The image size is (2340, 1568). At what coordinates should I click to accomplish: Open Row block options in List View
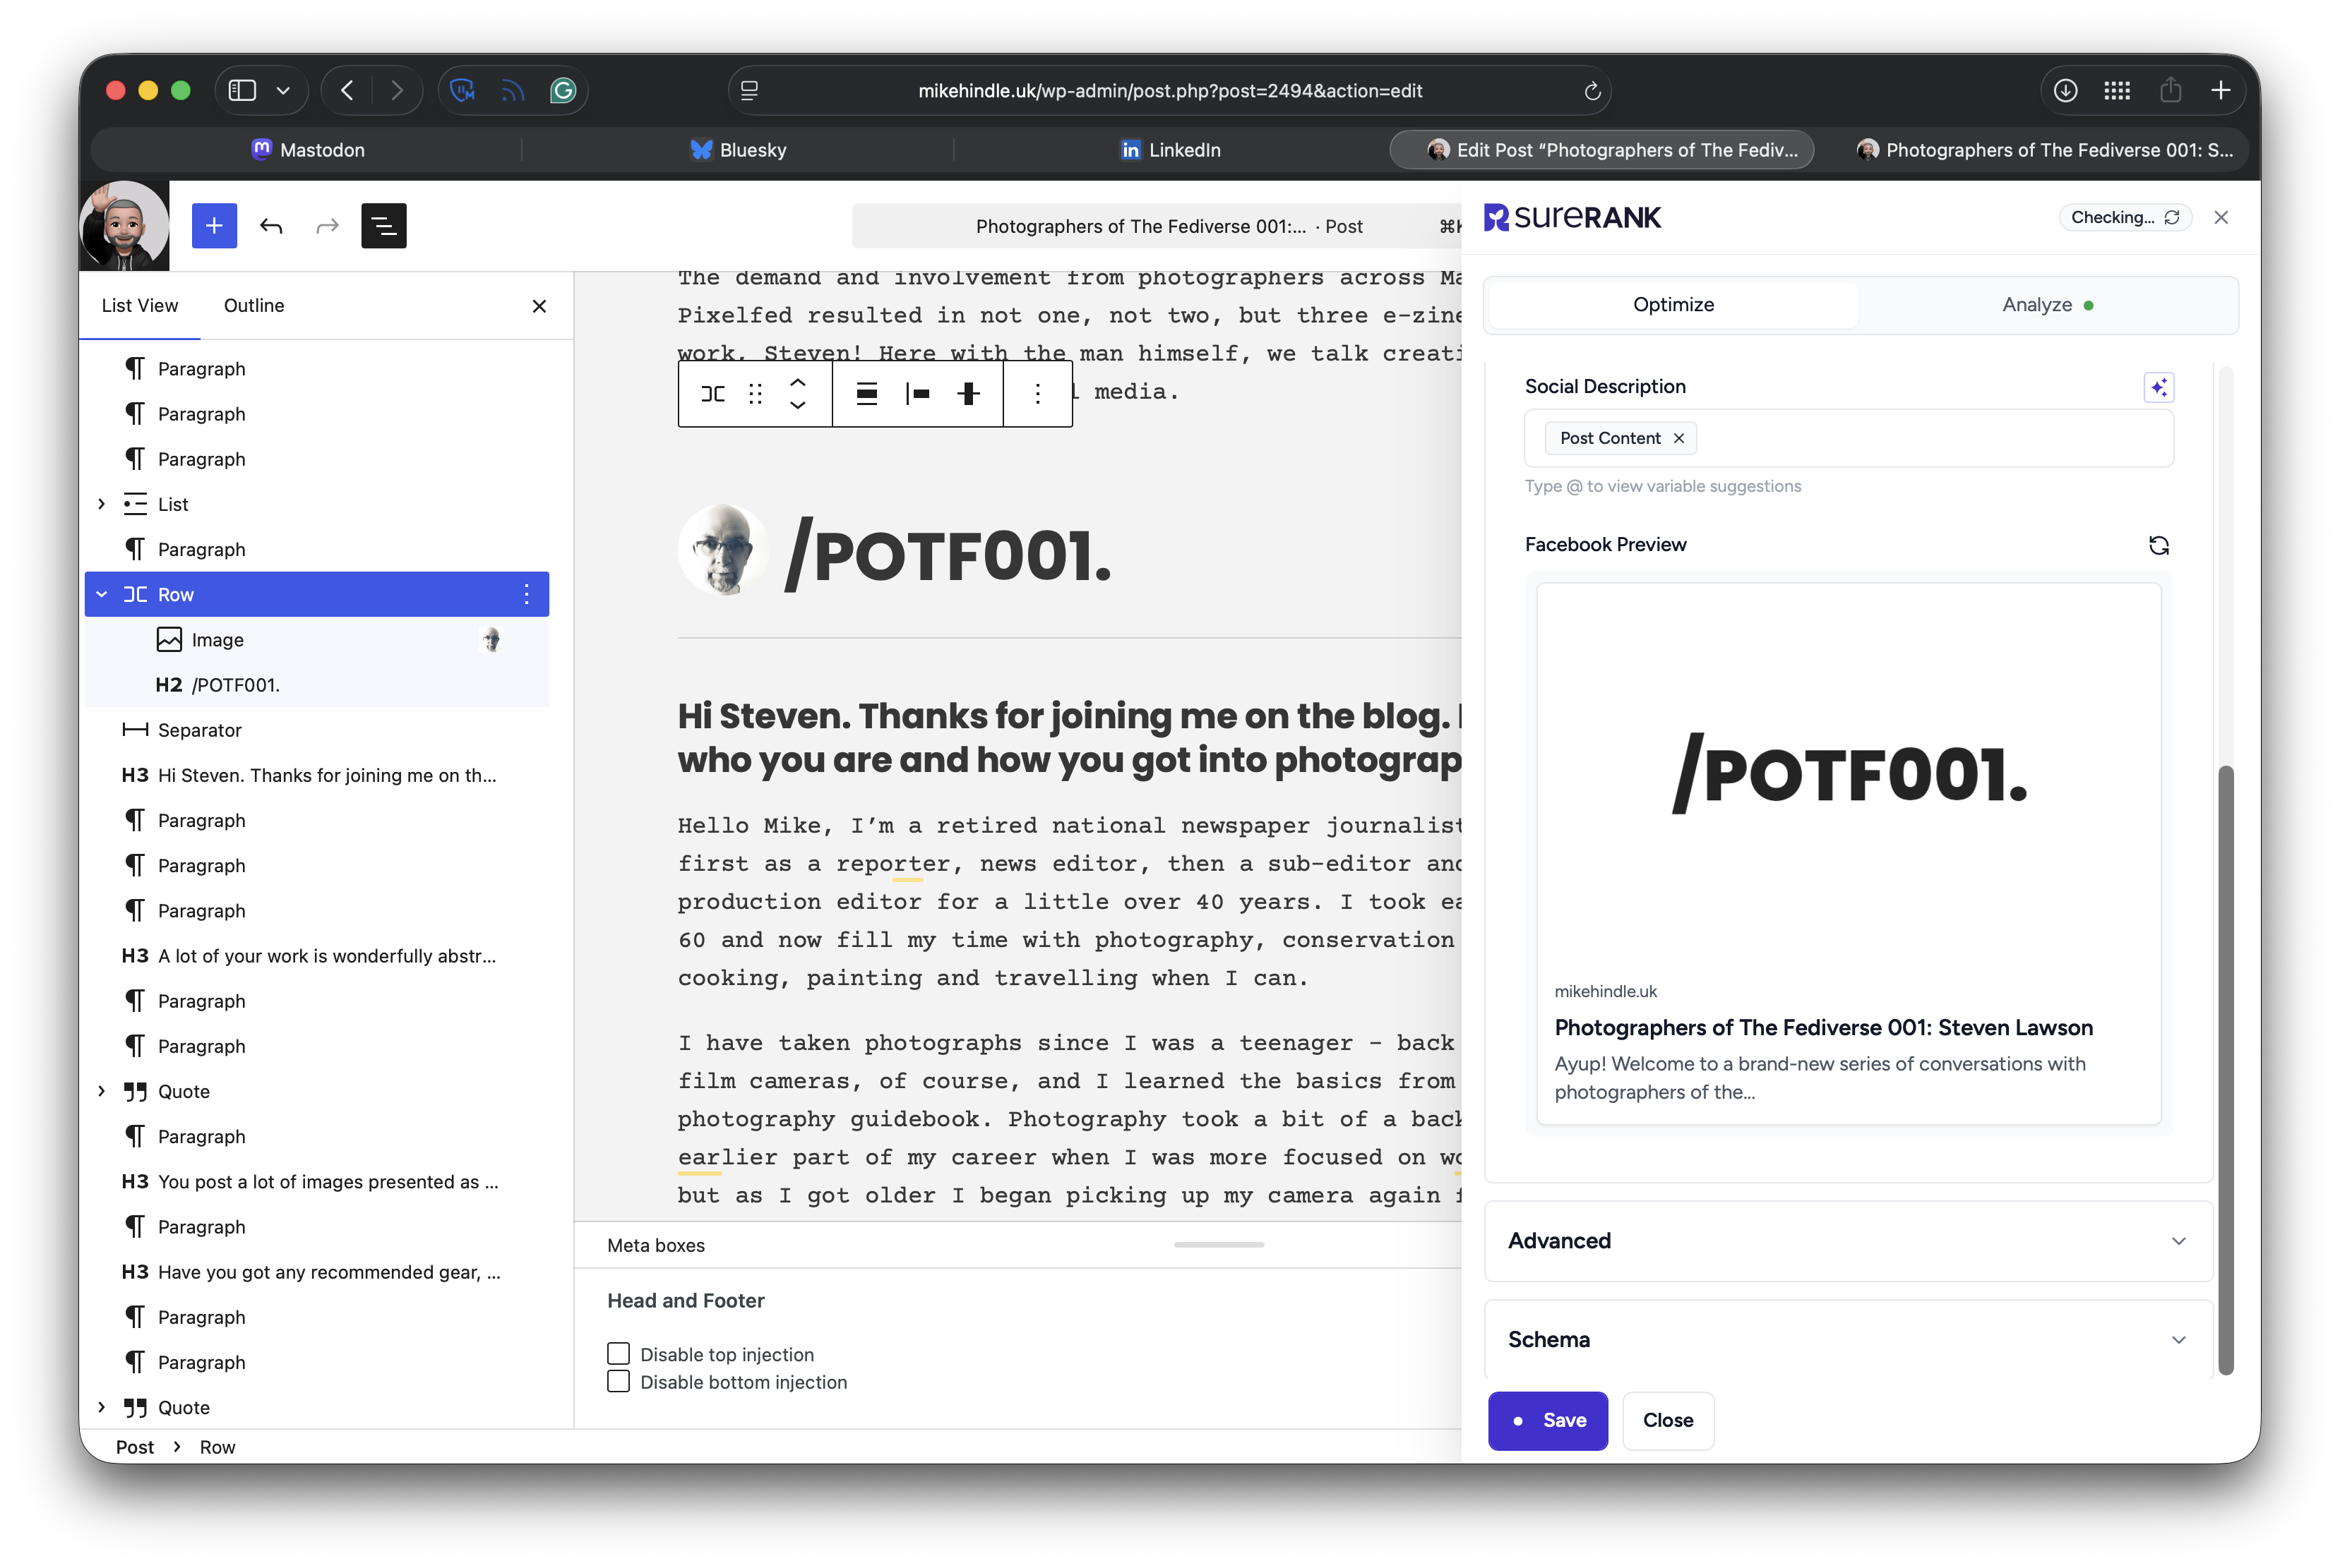point(526,595)
